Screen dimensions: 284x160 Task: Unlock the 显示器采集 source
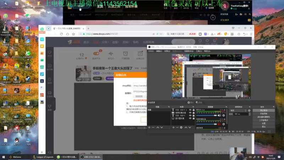[193, 118]
